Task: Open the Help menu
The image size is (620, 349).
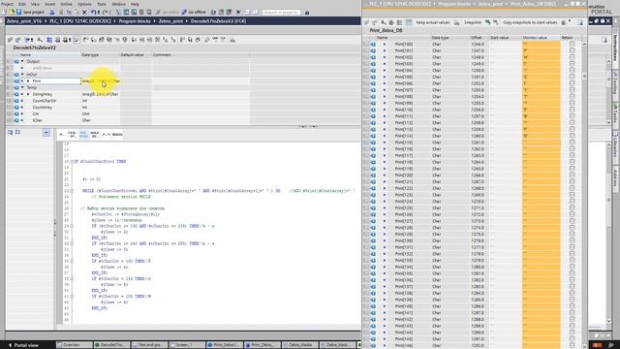Action: click(135, 4)
